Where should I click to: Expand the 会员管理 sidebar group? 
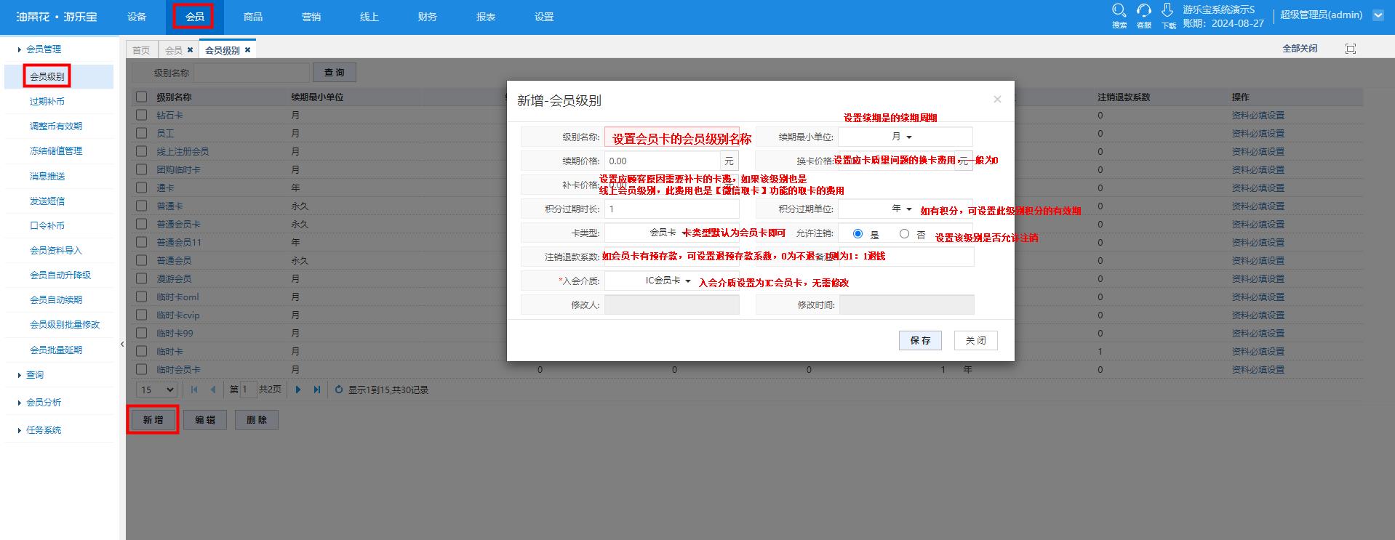coord(44,49)
